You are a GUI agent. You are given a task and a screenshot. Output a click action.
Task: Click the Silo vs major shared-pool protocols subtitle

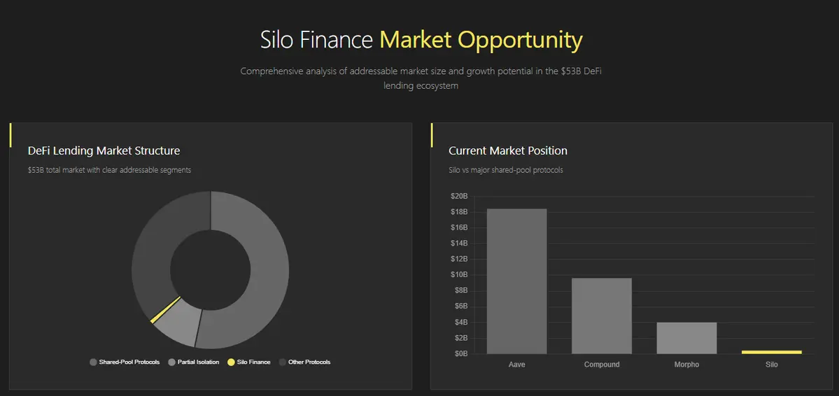tap(506, 170)
